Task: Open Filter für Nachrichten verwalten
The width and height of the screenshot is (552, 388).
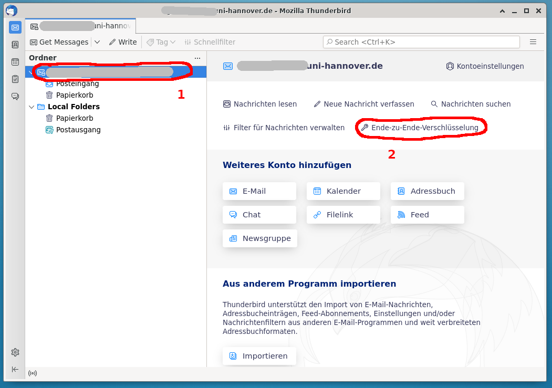Action: [284, 128]
